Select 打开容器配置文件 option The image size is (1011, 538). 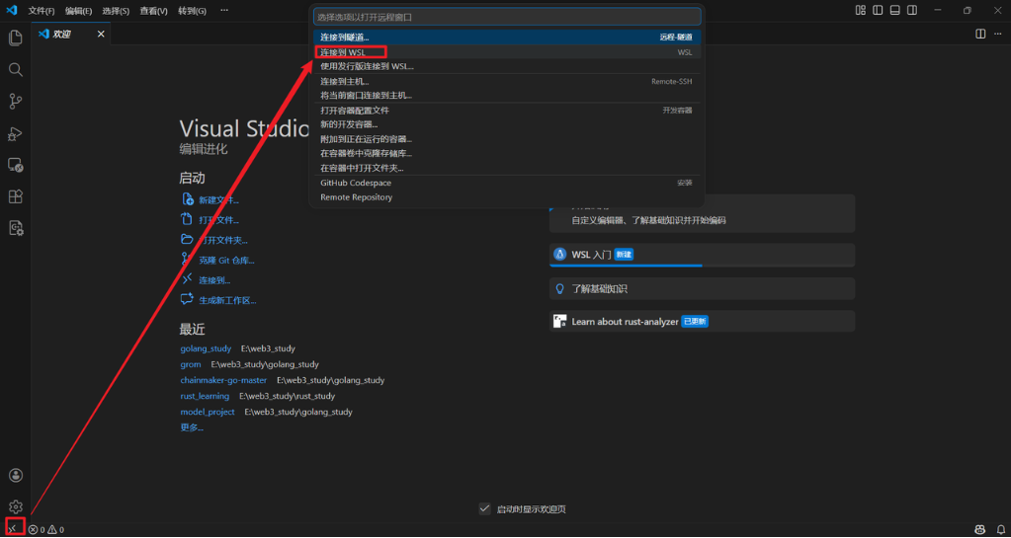507,111
